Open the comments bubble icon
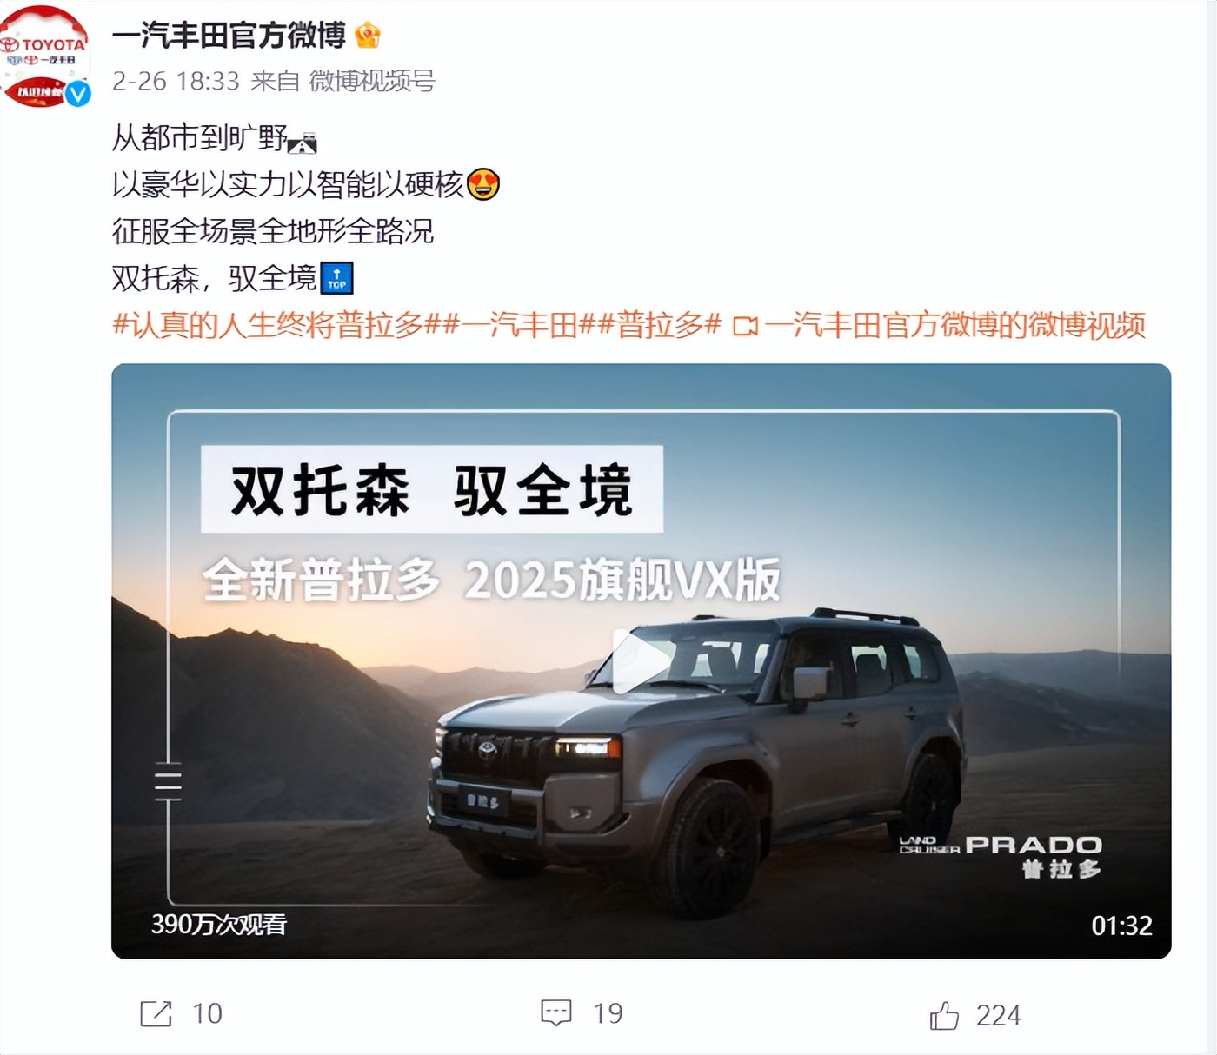Image resolution: width=1217 pixels, height=1055 pixels. (x=556, y=1012)
